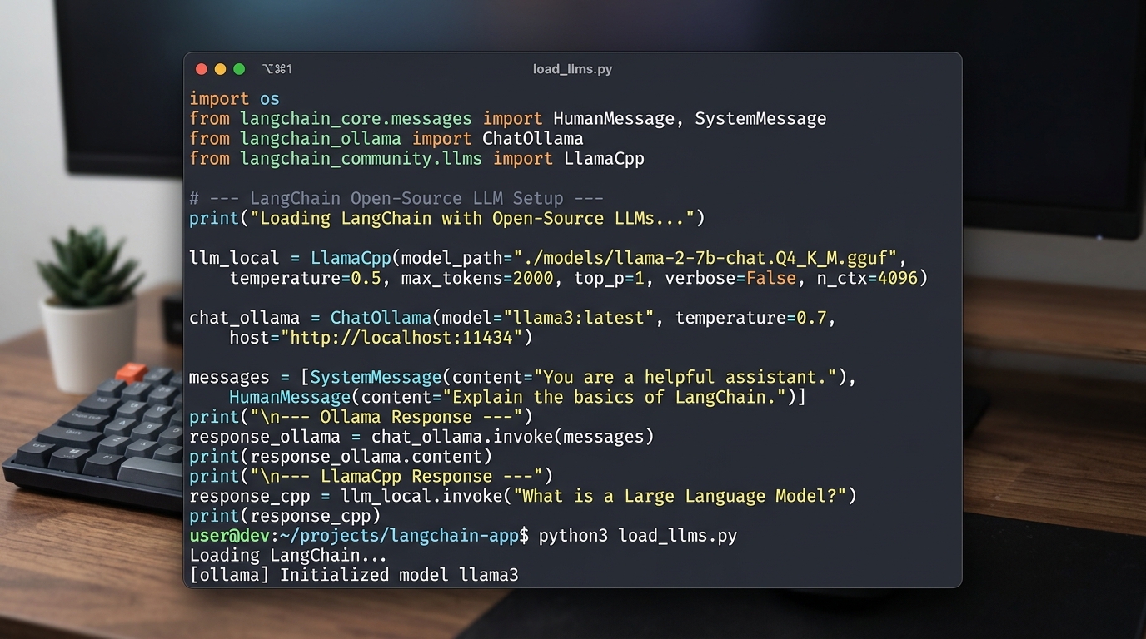Click the 'user@dev' shell prompt

point(229,536)
